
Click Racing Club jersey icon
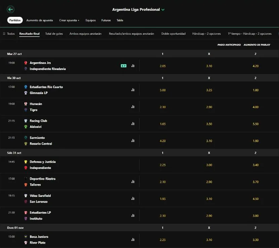point(26,120)
